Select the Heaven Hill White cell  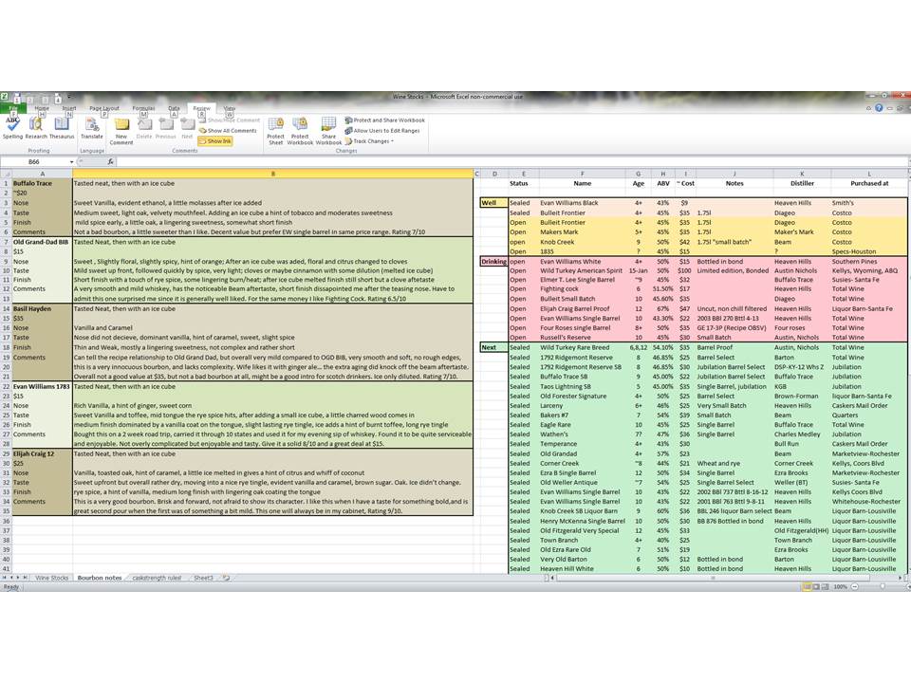[582, 569]
